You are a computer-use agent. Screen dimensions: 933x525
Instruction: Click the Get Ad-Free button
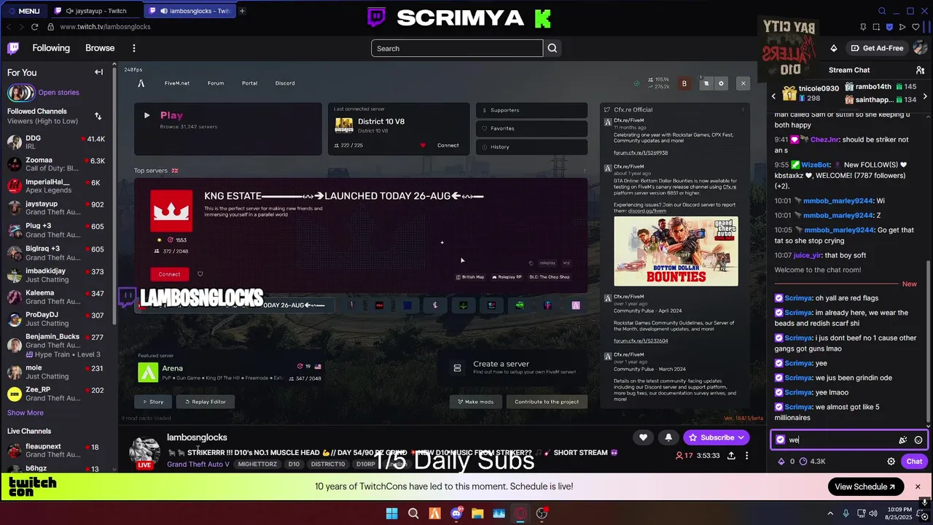(877, 48)
